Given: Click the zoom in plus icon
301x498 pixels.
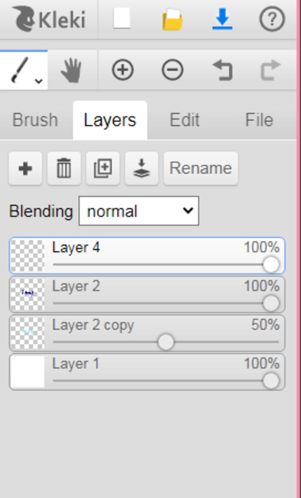Looking at the screenshot, I should coord(123,70).
